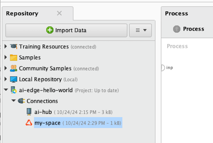
Task: Click the green plus Import Data icon
Action: pyautogui.click(x=50, y=30)
